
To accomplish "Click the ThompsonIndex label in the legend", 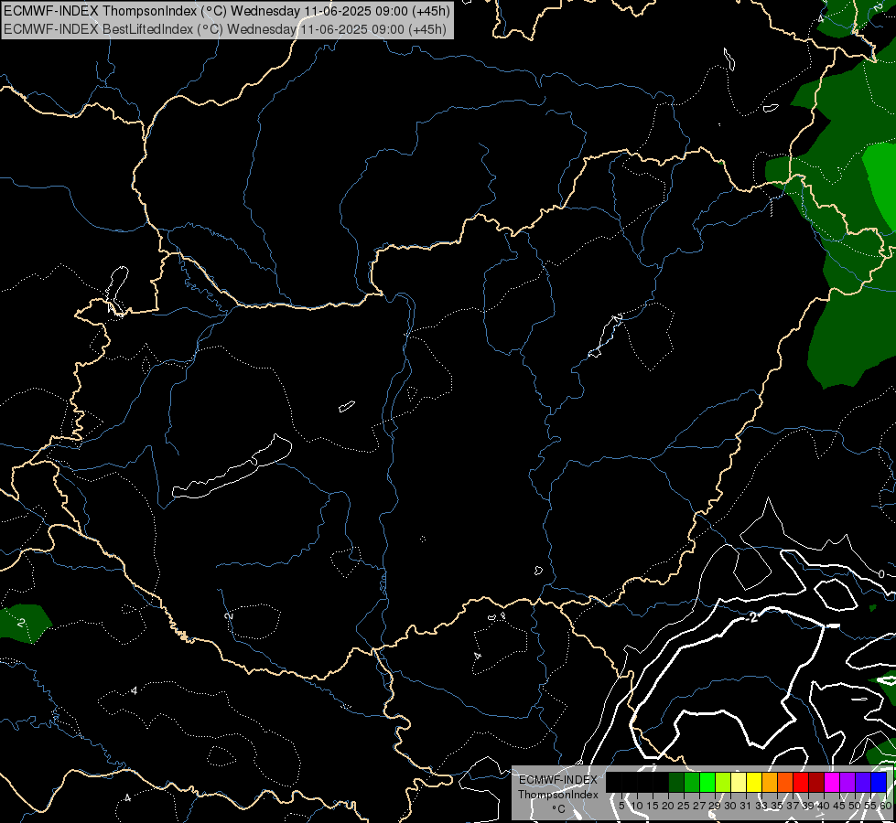I will [x=558, y=795].
